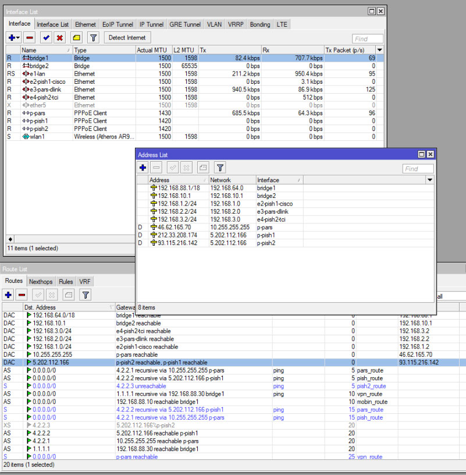
Task: Click disable X icon in Route List toolbar
Action: point(52,295)
